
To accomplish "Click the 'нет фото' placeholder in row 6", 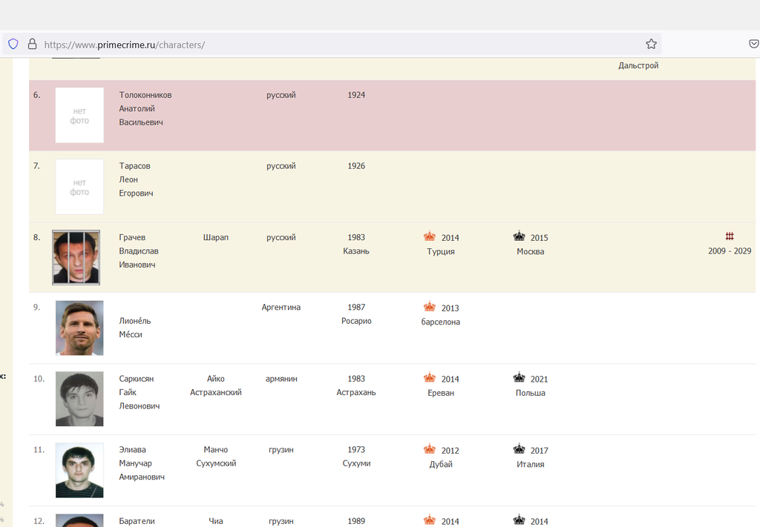I will [79, 115].
